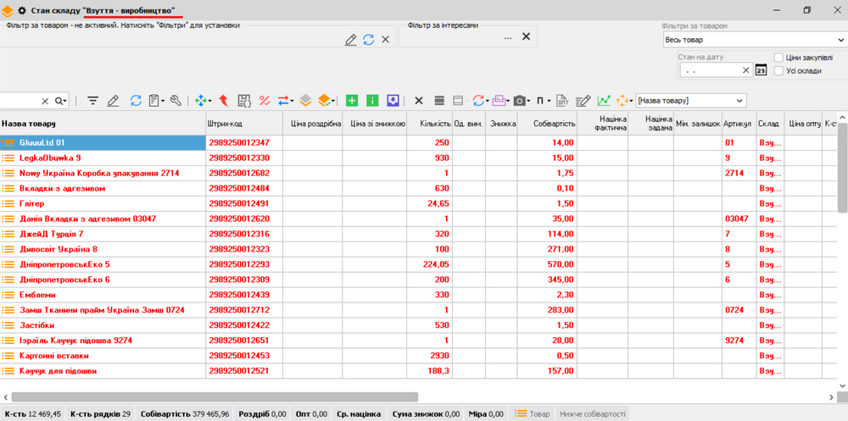Image resolution: width=848 pixels, height=421 pixels.
Task: Click the red percent discount icon
Action: [x=265, y=101]
